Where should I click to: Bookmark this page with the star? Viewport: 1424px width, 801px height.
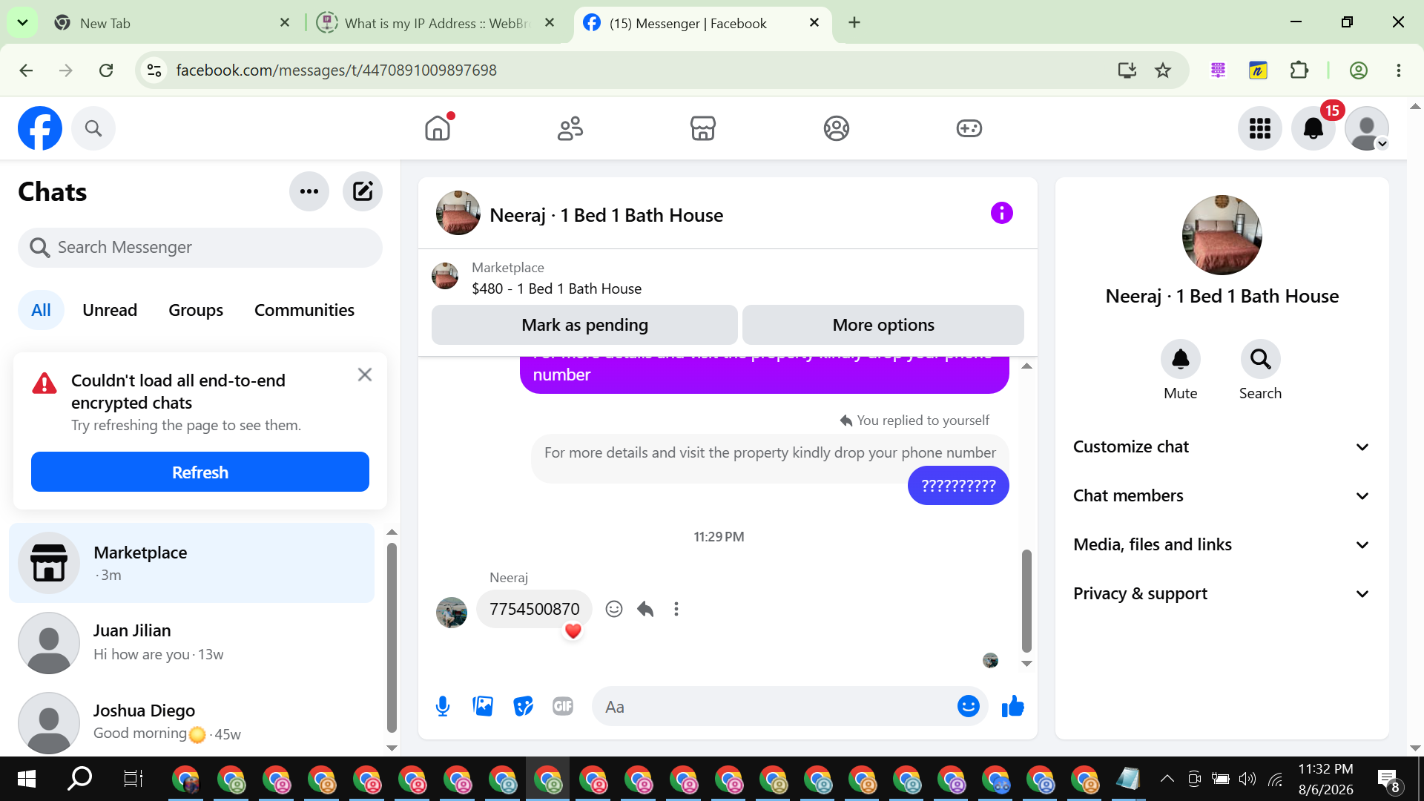click(x=1163, y=70)
